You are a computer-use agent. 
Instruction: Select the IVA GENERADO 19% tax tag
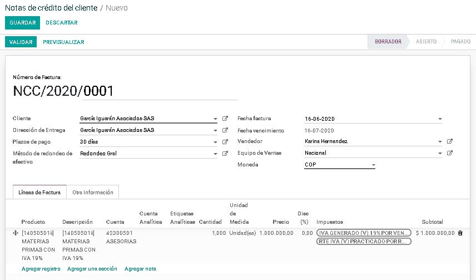pyautogui.click(x=364, y=233)
